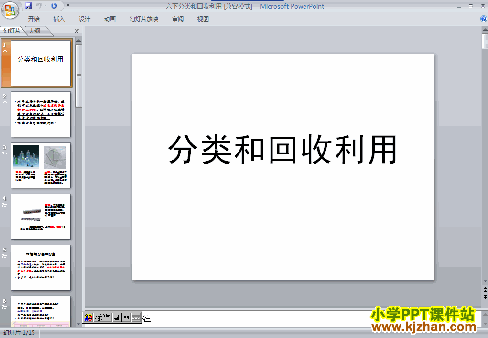Select slide 2 thumbnail
The width and height of the screenshot is (488, 338).
pos(41,114)
